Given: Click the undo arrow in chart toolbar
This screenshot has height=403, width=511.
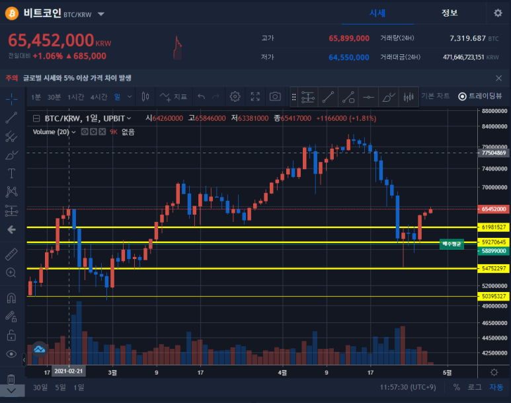Looking at the screenshot, I should click(x=202, y=96).
